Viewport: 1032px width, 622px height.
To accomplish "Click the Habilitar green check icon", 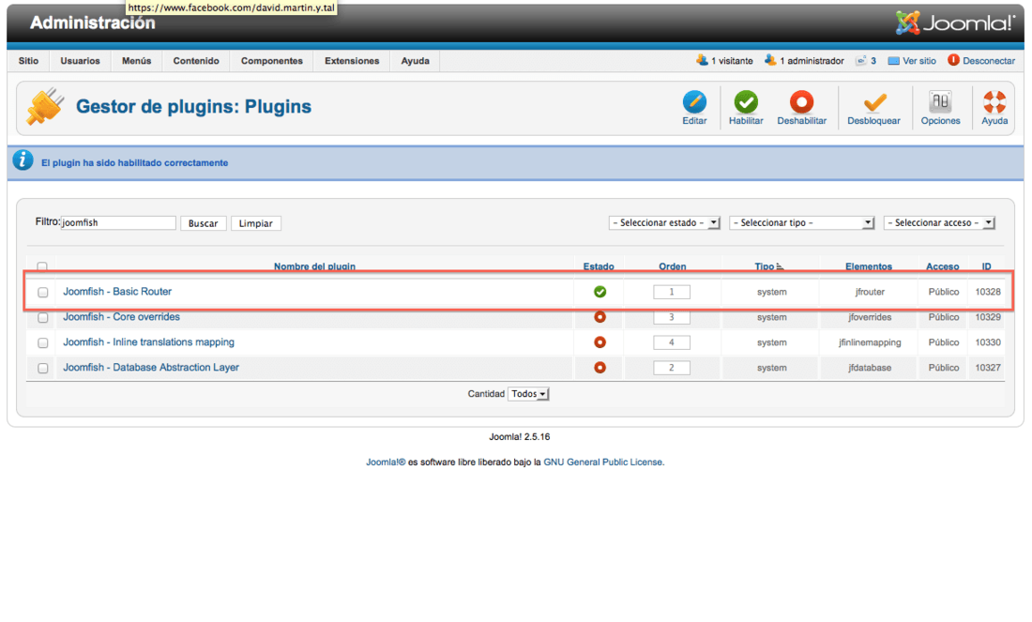I will 746,102.
